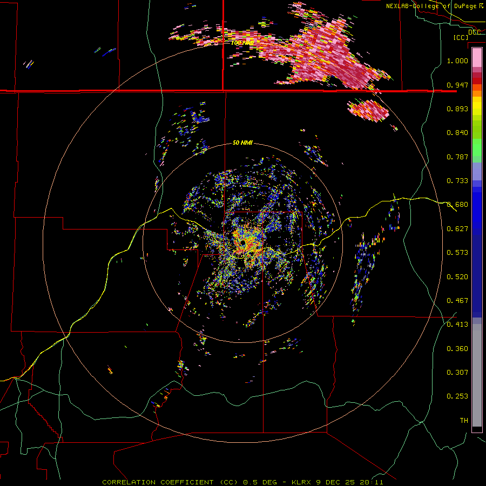Select the 0.733 legend value
The width and height of the screenshot is (486, 486).
tap(457, 181)
